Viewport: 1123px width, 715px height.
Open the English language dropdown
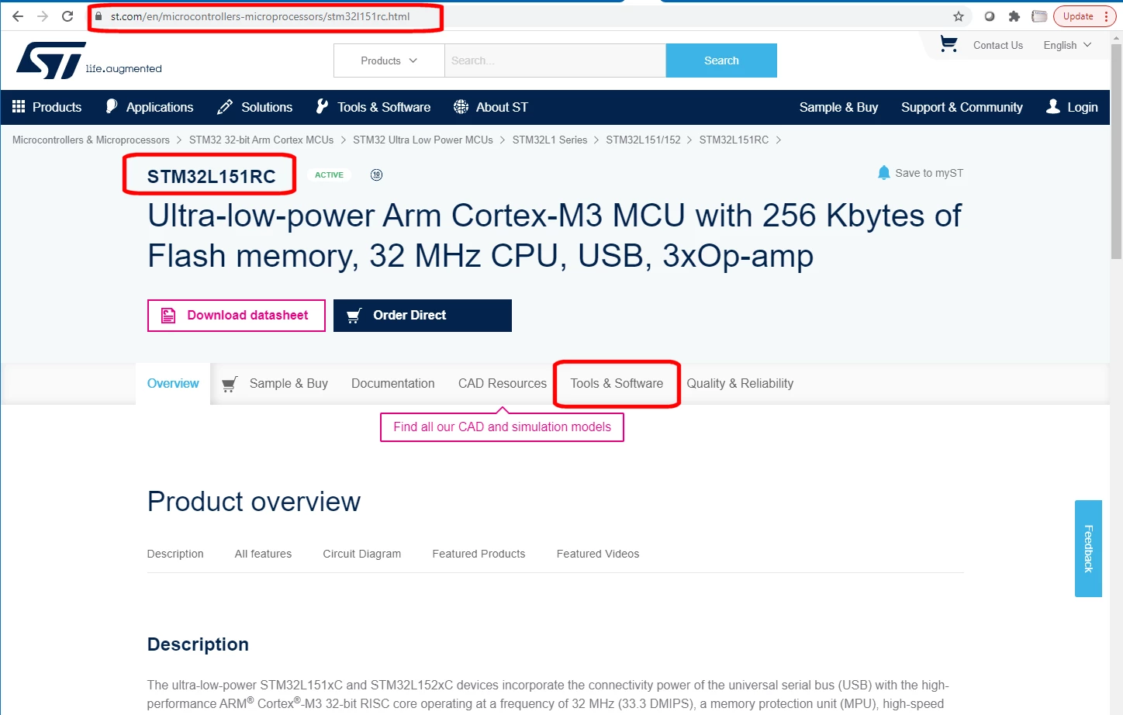tap(1067, 45)
